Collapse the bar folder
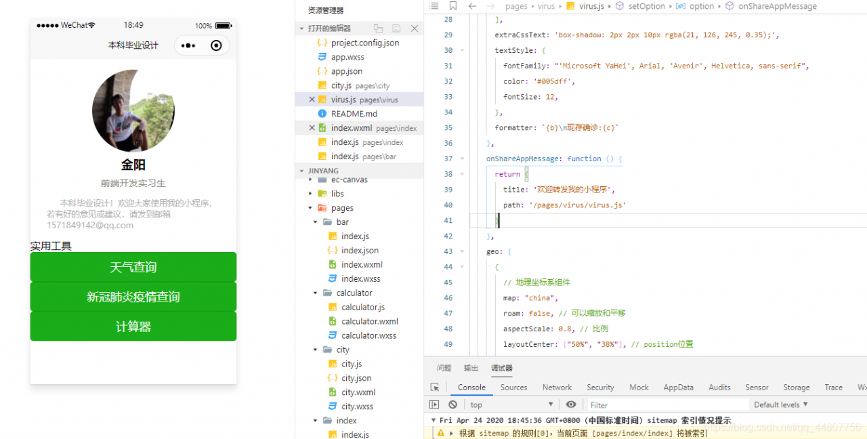The width and height of the screenshot is (867, 439). tap(316, 222)
